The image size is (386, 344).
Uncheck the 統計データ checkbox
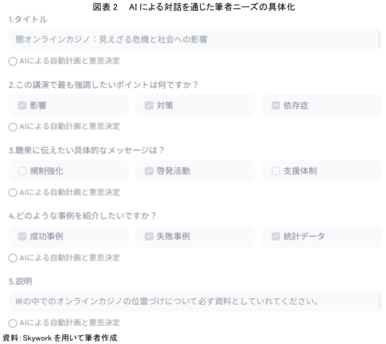pos(276,236)
